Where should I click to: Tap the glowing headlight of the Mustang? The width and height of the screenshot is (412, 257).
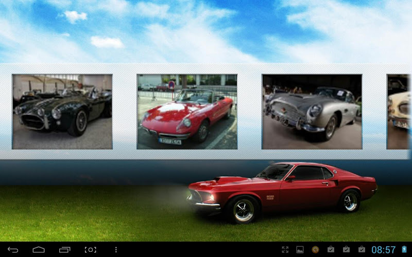click(x=211, y=197)
